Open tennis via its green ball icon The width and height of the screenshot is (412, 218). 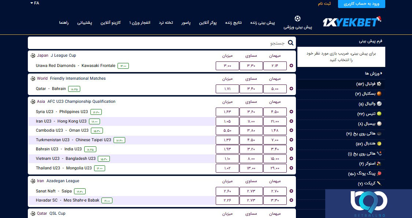pos(379,114)
